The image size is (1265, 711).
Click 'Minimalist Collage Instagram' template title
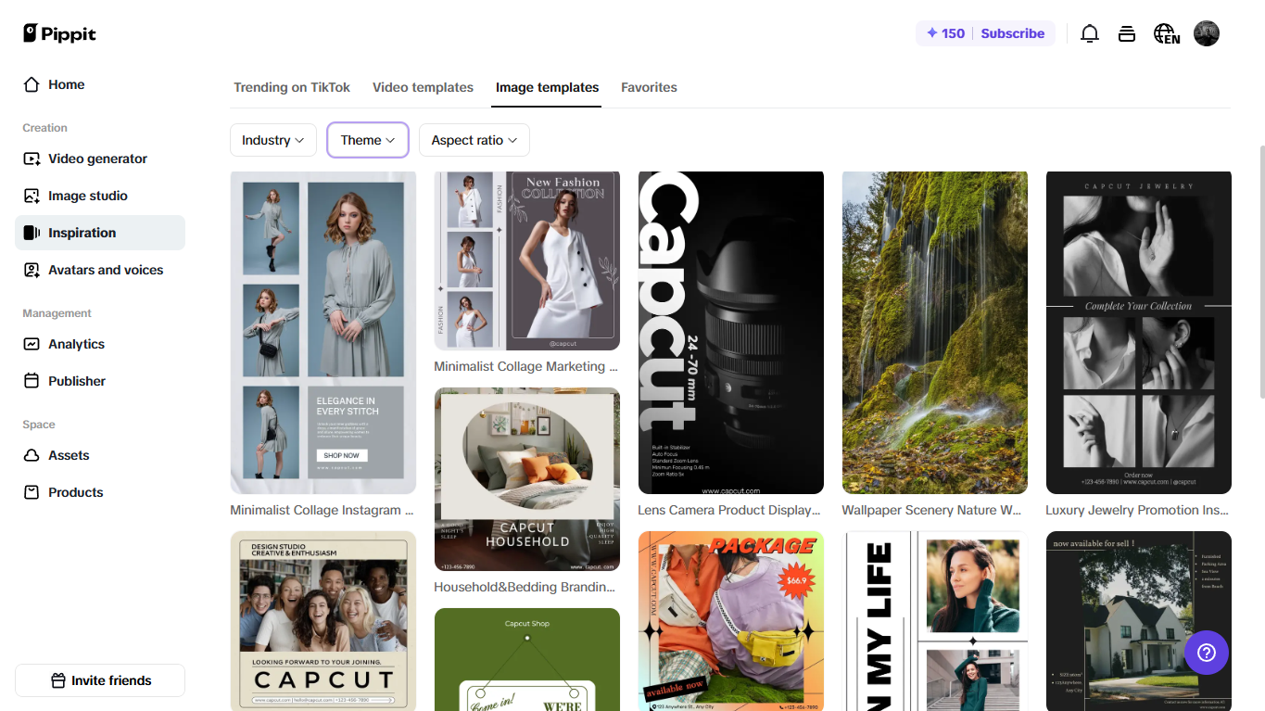pos(322,510)
